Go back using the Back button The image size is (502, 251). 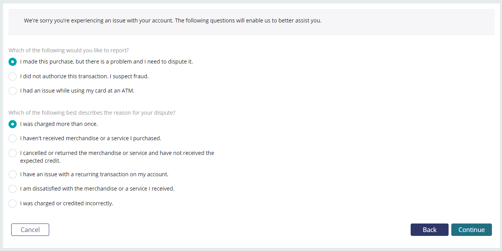point(430,230)
